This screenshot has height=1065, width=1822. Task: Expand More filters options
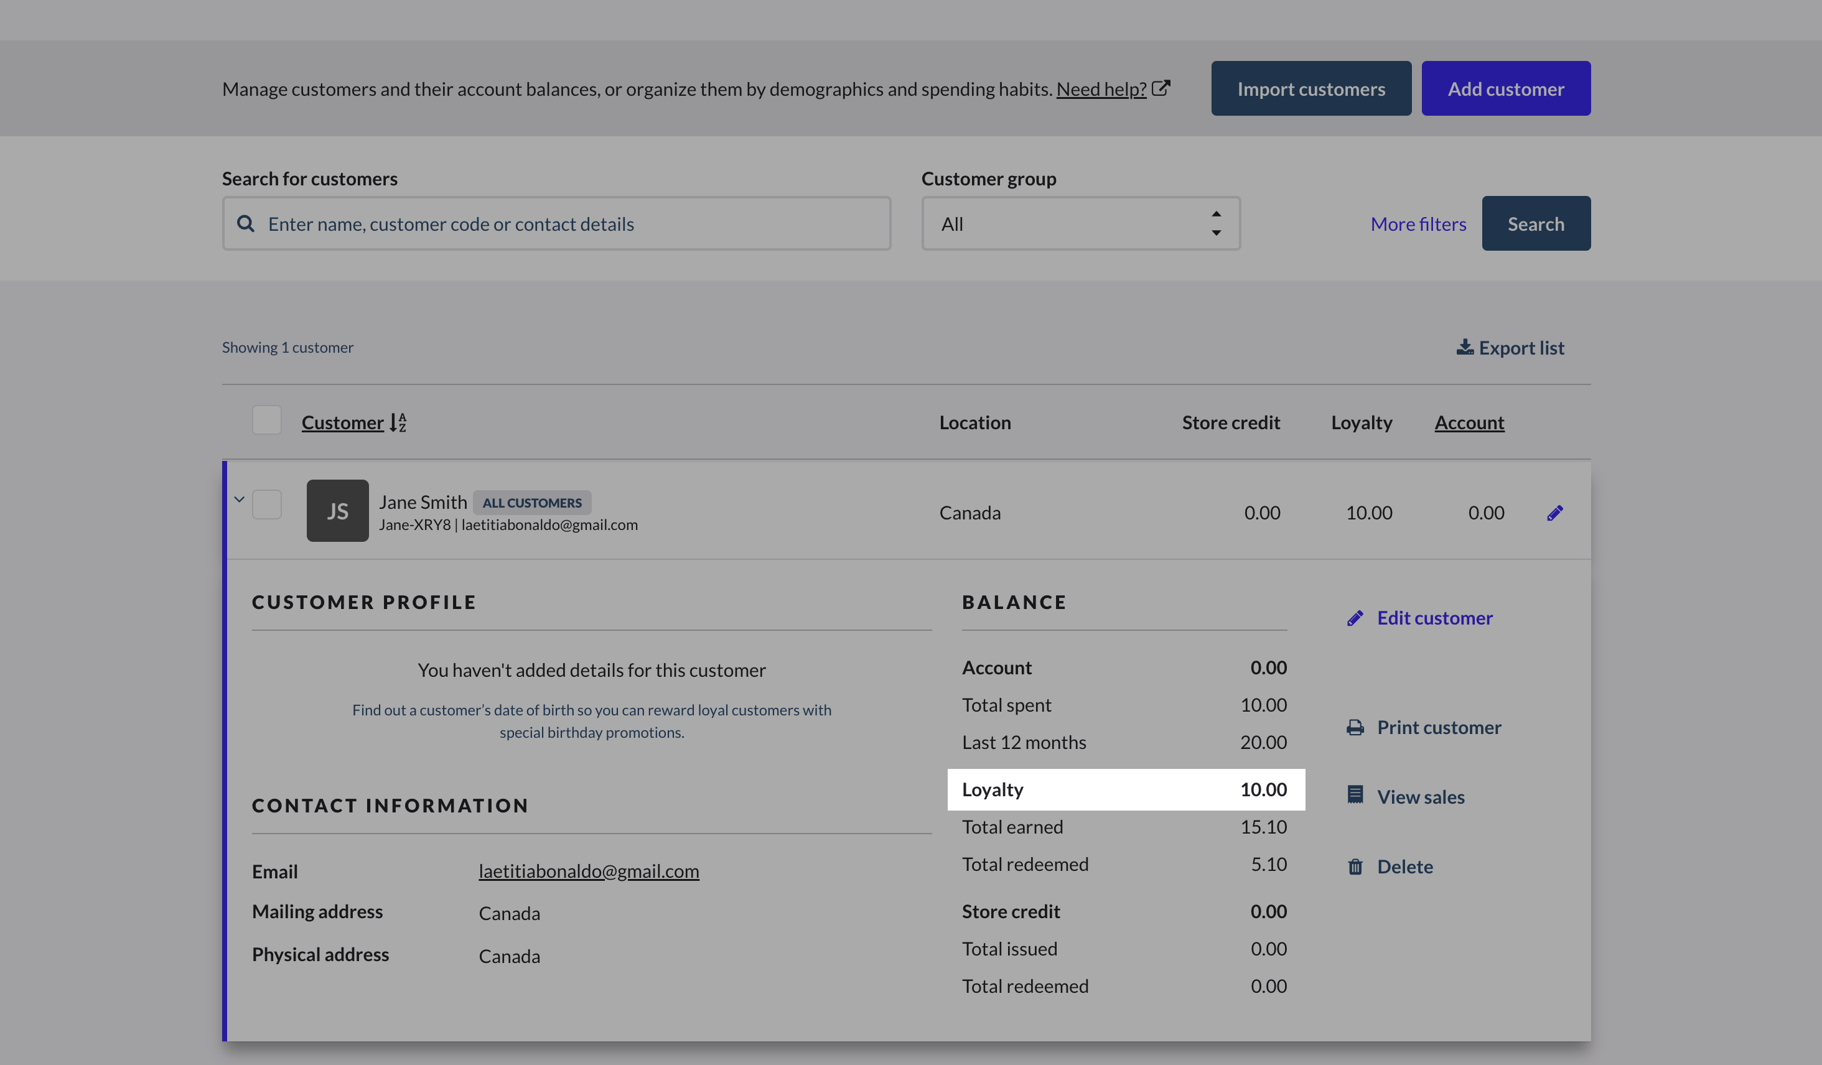point(1418,224)
